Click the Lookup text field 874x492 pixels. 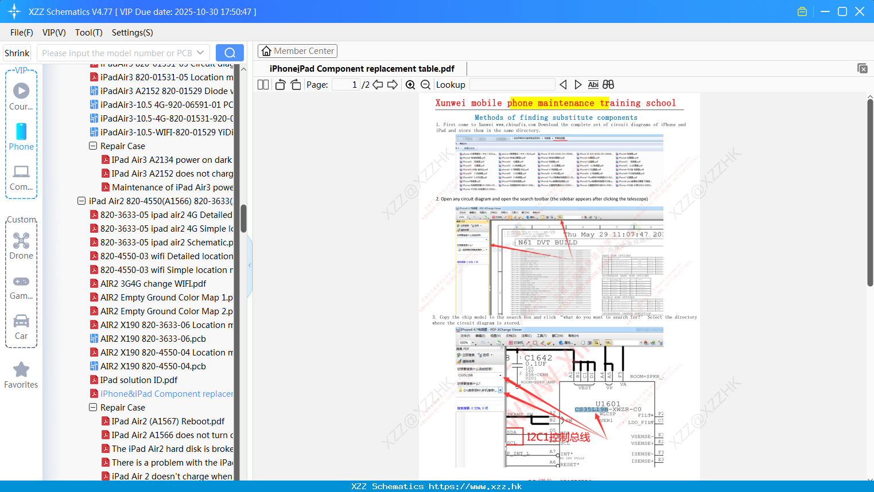click(512, 85)
